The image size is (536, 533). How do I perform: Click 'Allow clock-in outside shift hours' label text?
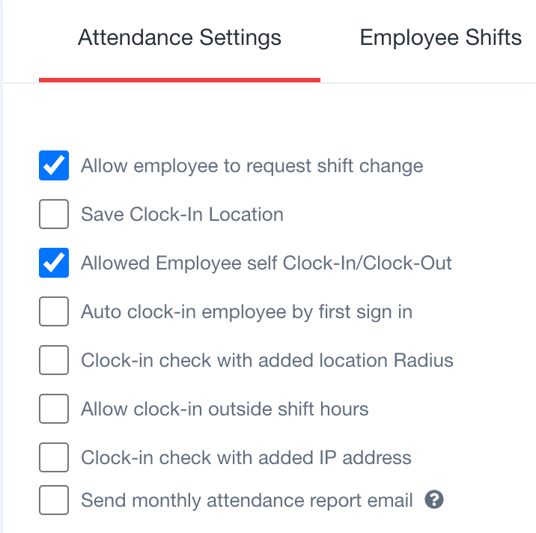point(225,409)
